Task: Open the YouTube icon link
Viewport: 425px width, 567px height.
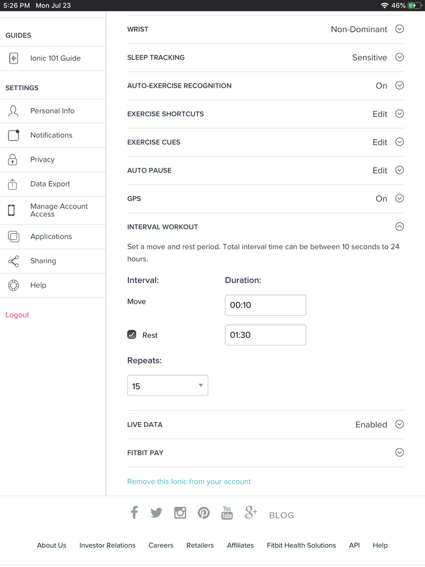Action: (x=227, y=513)
